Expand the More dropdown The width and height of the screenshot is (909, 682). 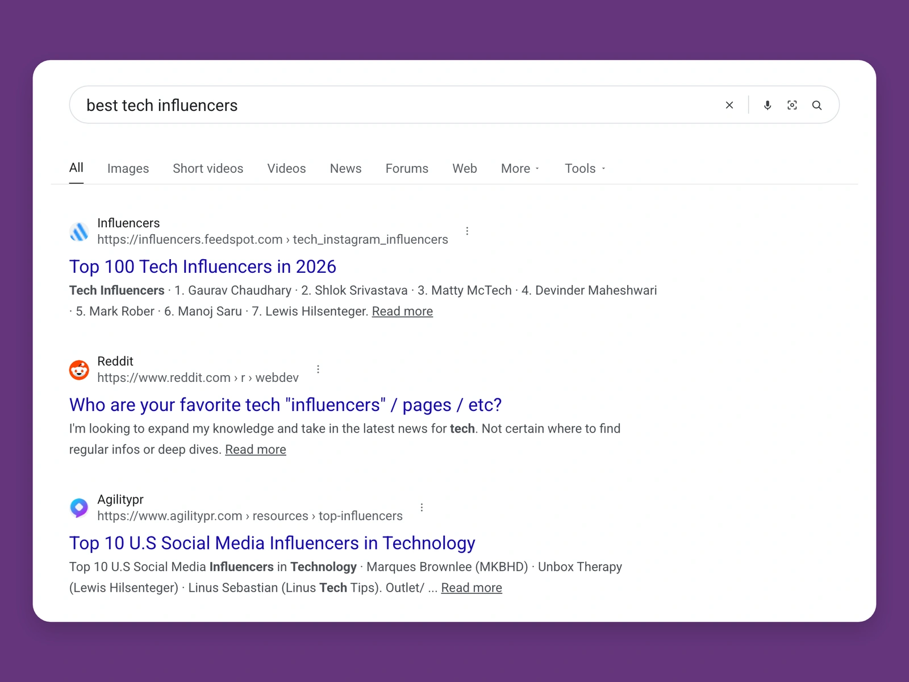(x=520, y=169)
